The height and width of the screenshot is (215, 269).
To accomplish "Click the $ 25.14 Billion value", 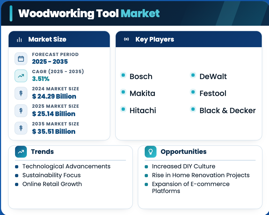I will click(x=54, y=114).
